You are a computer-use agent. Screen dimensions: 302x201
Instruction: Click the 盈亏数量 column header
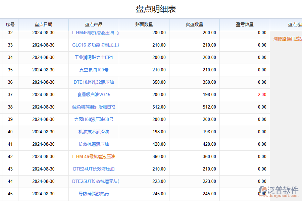point(245,24)
